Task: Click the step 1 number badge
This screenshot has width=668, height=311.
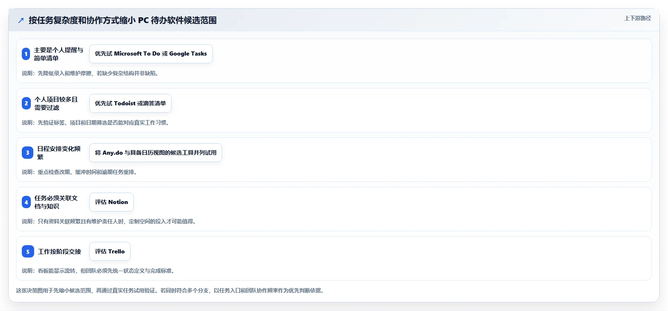Action: [x=26, y=54]
